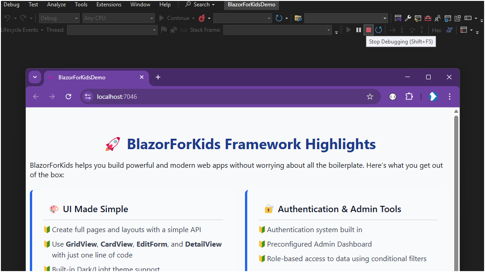The image size is (485, 272).
Task: Click the browser forward arrow
Action: tap(52, 97)
